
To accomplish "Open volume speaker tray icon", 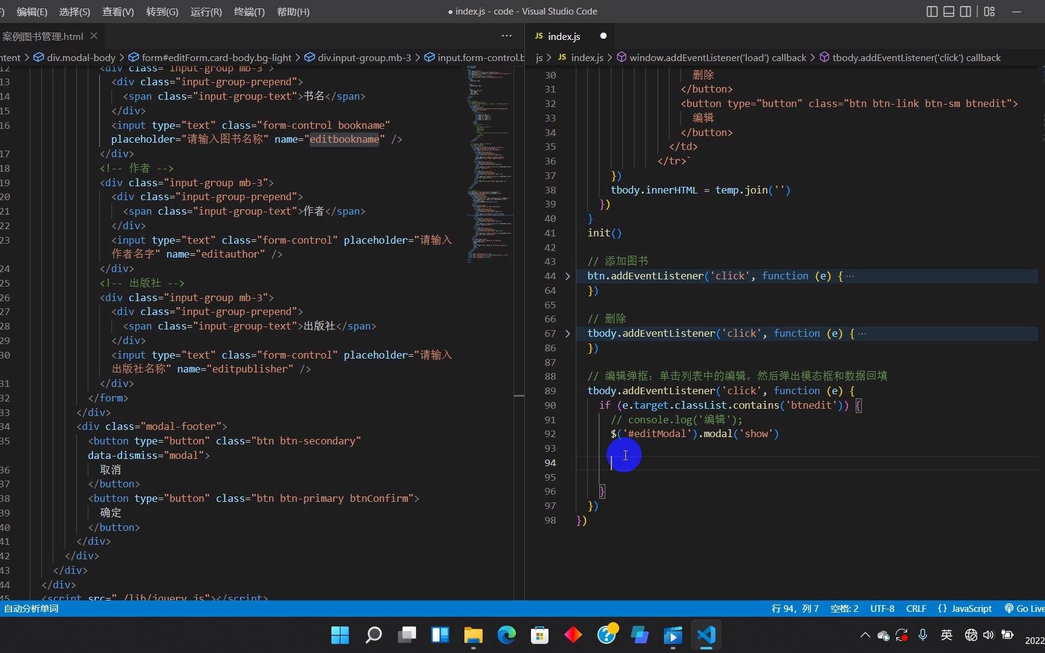I will coord(989,635).
